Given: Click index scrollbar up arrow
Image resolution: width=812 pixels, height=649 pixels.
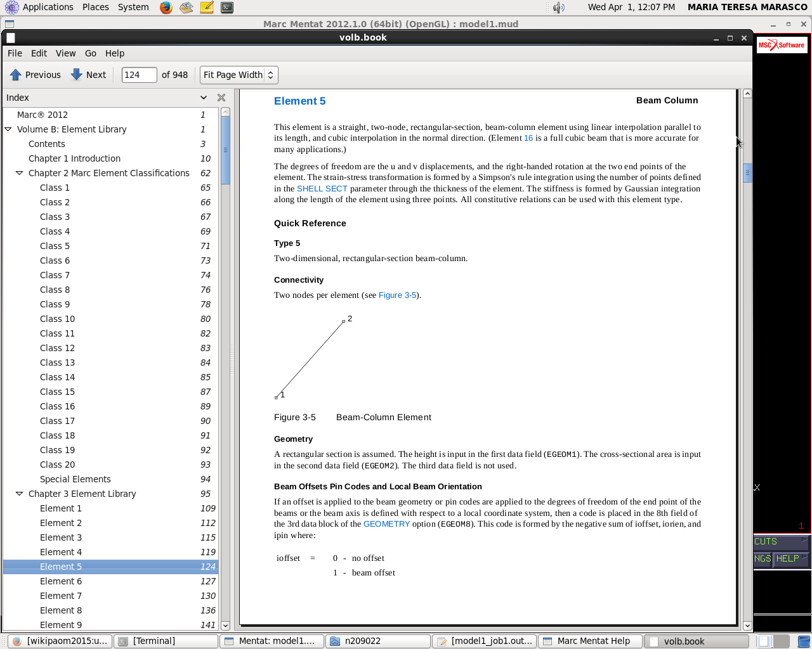Looking at the screenshot, I should [225, 112].
